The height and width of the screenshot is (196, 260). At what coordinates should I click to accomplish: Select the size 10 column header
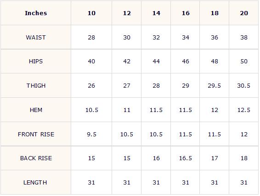[91, 13]
